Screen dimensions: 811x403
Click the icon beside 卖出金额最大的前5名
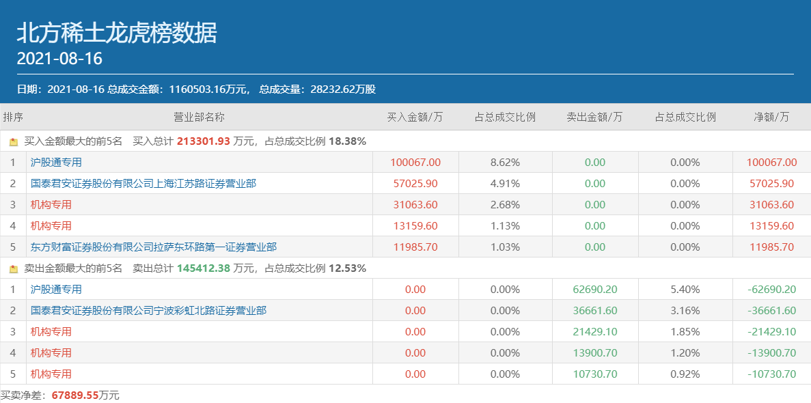pyautogui.click(x=14, y=269)
